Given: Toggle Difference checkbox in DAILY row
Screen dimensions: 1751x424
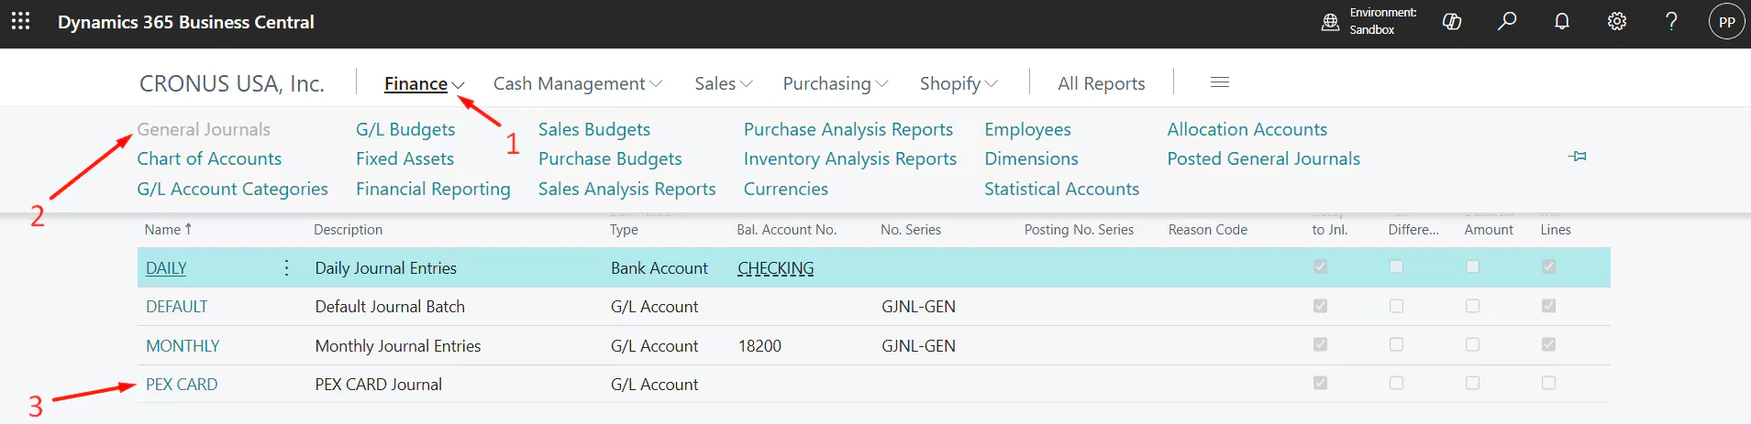Looking at the screenshot, I should click(x=1396, y=266).
